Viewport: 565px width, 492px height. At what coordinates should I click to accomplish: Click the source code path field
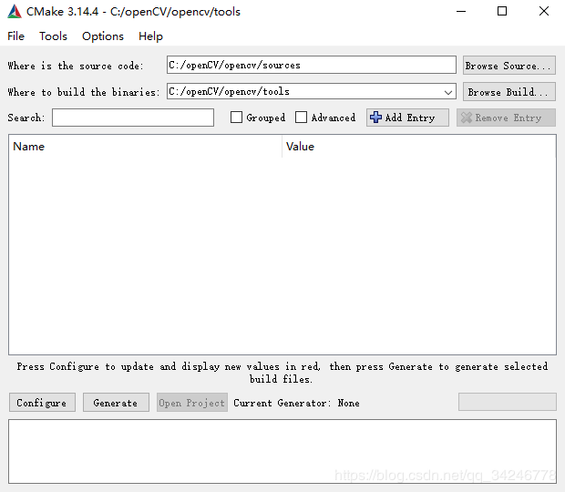312,65
